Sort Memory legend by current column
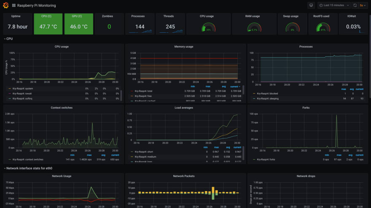Viewport: 371px width, 208px height. click(x=235, y=87)
